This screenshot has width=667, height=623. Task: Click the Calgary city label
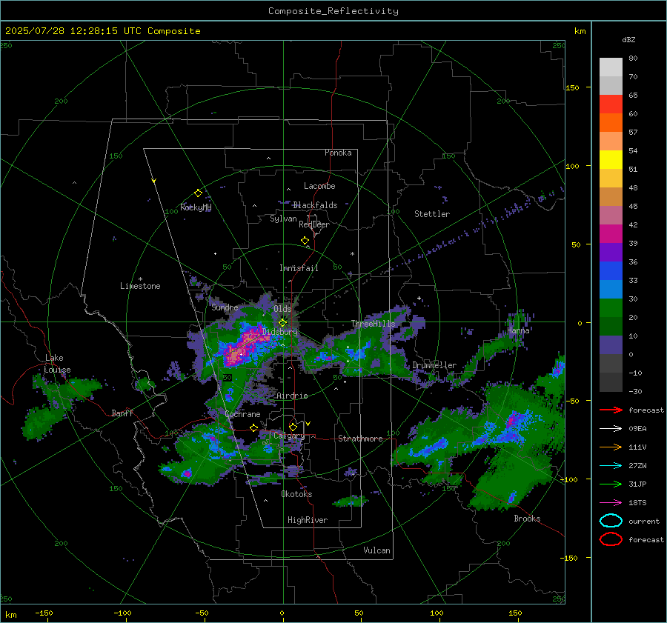[289, 436]
